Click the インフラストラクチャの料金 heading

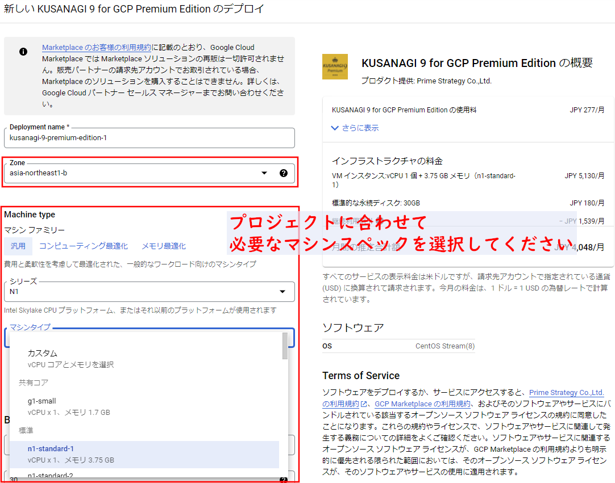coord(387,161)
